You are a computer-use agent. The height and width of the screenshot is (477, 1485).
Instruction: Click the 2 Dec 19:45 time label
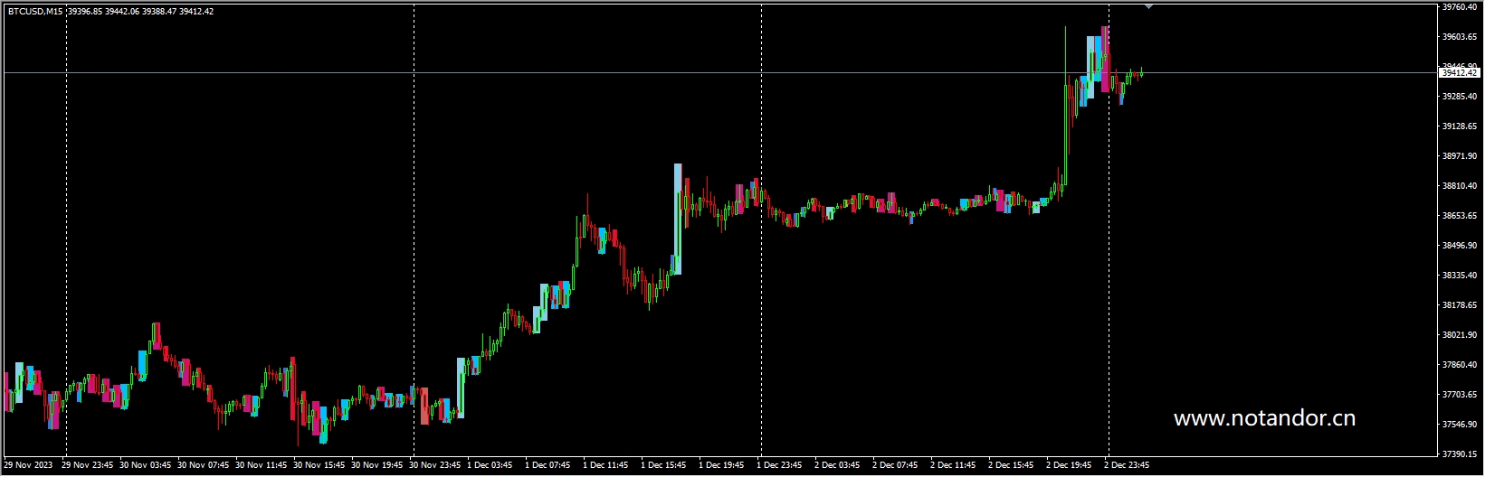(1071, 466)
